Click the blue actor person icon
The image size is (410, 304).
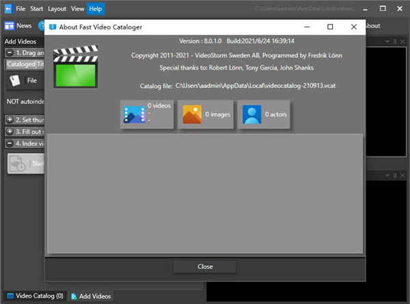[251, 115]
